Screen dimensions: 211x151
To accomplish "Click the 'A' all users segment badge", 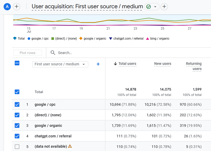I will point(7,7).
